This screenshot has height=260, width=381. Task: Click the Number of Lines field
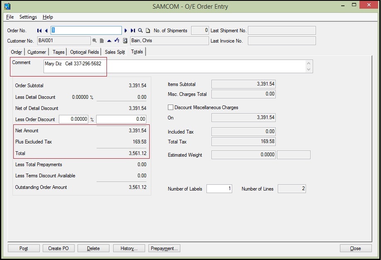pos(292,189)
